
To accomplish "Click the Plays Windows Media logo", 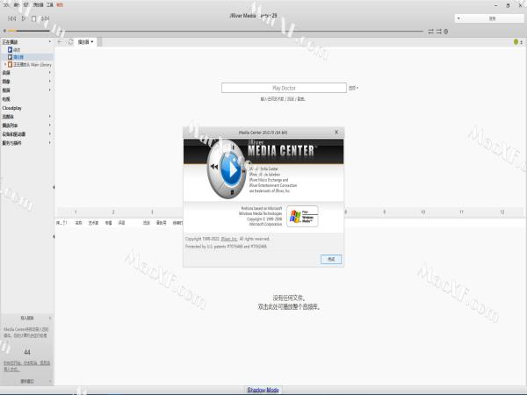I will (x=302, y=216).
